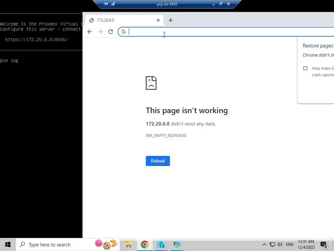Image resolution: width=334 pixels, height=251 pixels.
Task: Click the Restore pages popup title
Action: coord(318,46)
